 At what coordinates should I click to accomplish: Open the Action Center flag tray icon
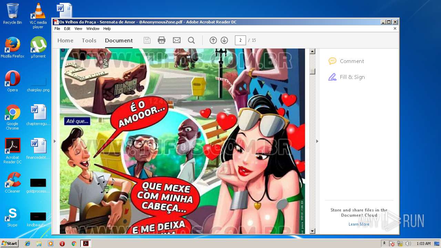[x=392, y=244]
